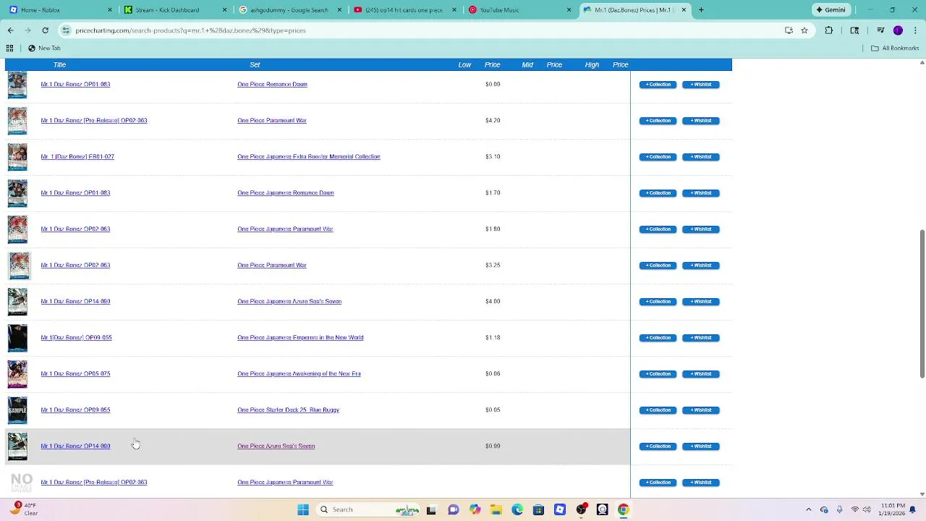926x521 pixels.
Task: Open Mr.1 Daz.Bonez OP05-075 card link
Action: tap(75, 374)
